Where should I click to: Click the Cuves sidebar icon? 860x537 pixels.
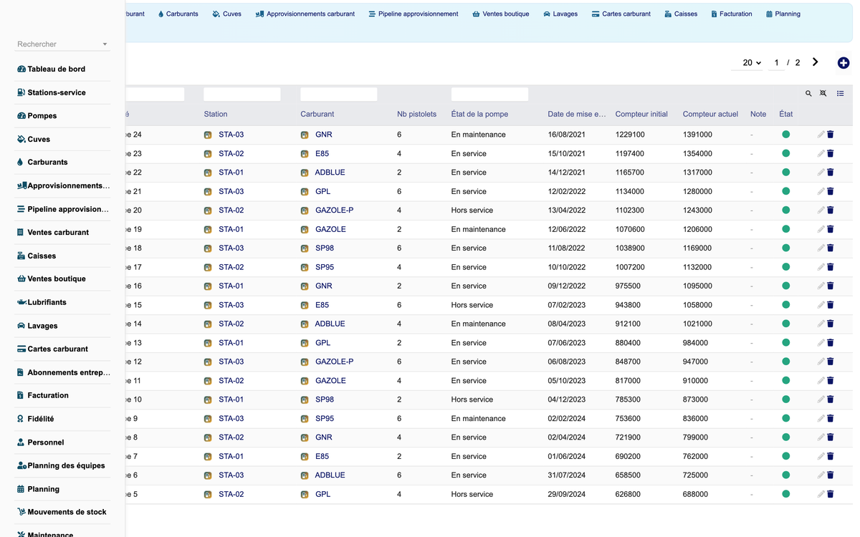tap(21, 139)
